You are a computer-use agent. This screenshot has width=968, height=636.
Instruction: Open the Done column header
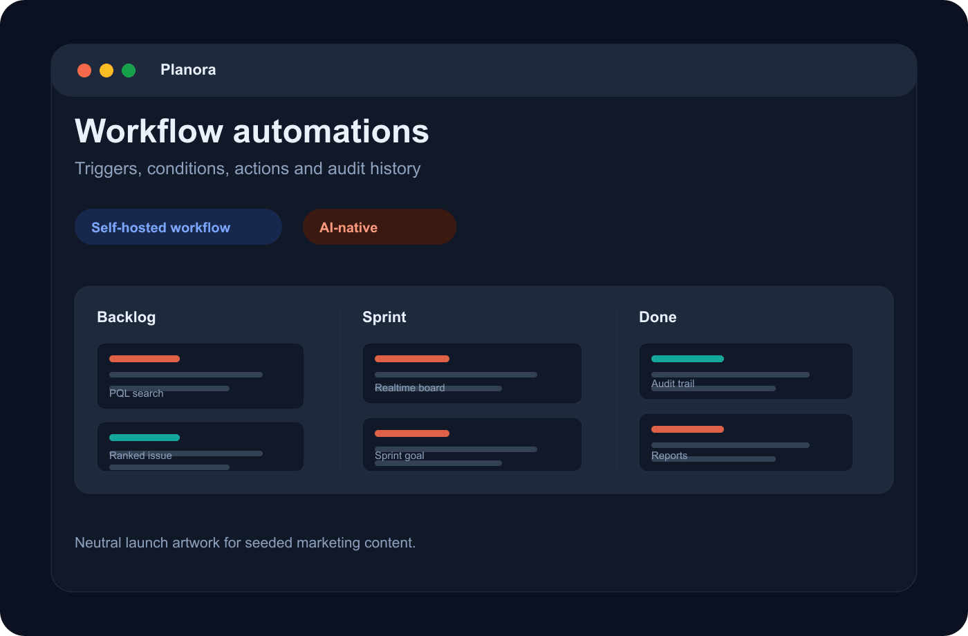(x=658, y=317)
